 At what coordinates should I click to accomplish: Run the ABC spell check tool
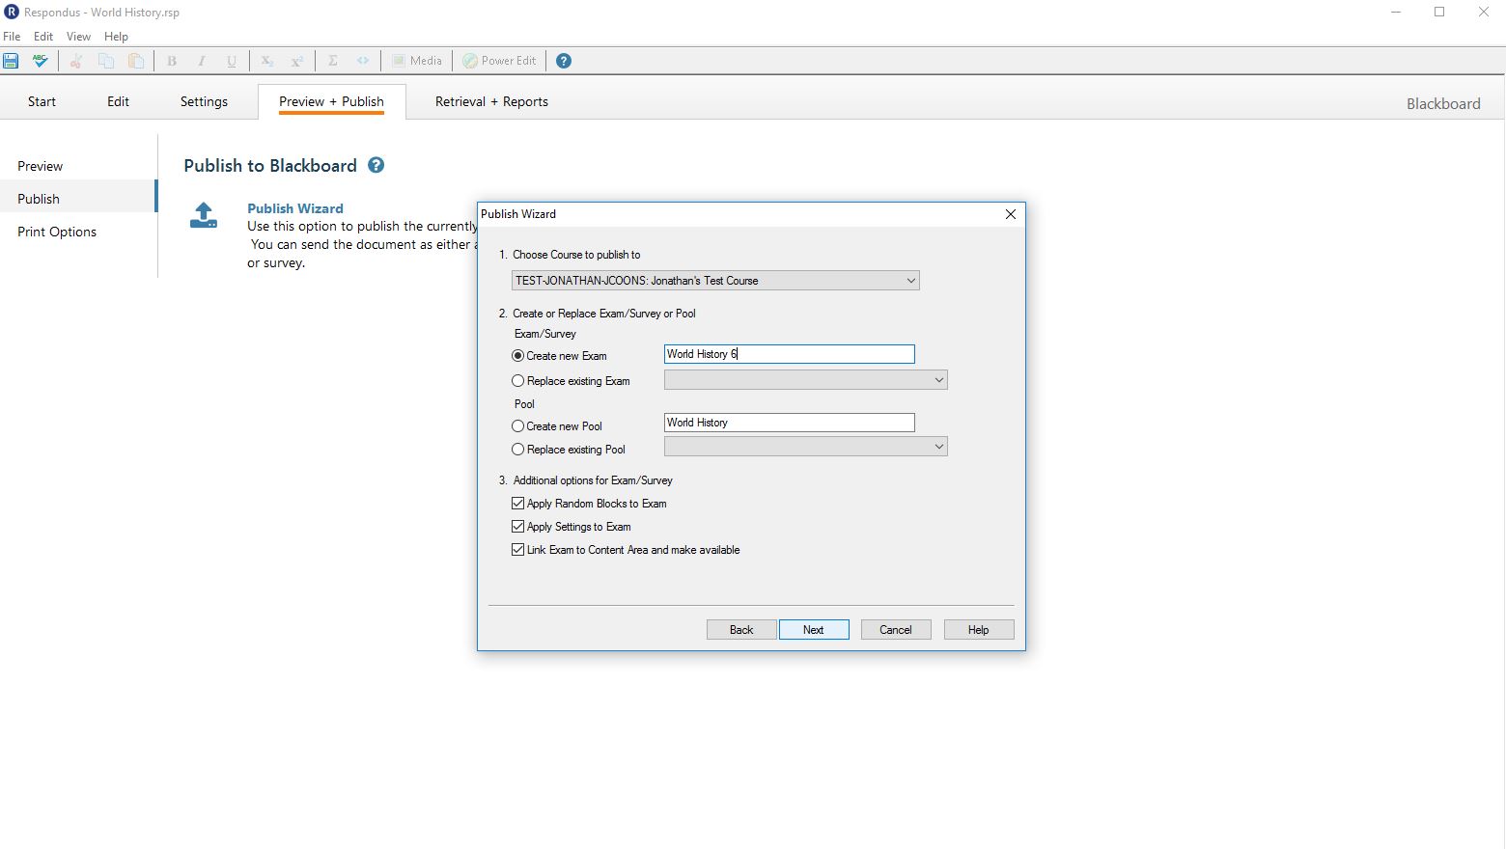pyautogui.click(x=40, y=61)
